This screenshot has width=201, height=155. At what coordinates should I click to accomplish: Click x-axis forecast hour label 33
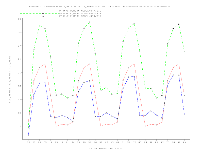tap(90, 142)
